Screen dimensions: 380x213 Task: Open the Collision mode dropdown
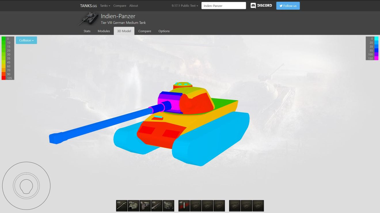tap(26, 40)
